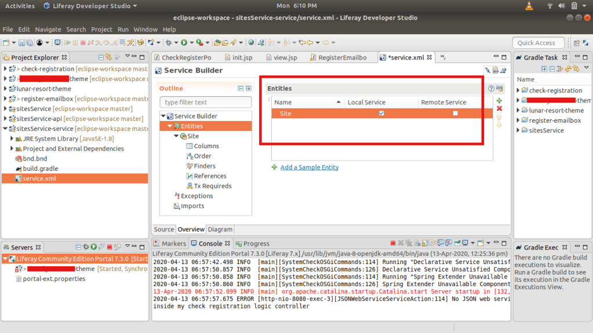The width and height of the screenshot is (593, 333).
Task: Uncheck Local Service for Site entity
Action: click(381, 114)
